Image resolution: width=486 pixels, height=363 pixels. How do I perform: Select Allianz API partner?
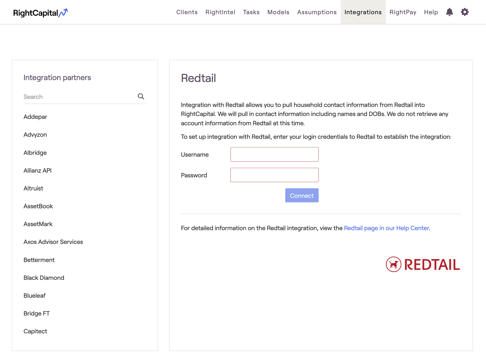click(37, 170)
